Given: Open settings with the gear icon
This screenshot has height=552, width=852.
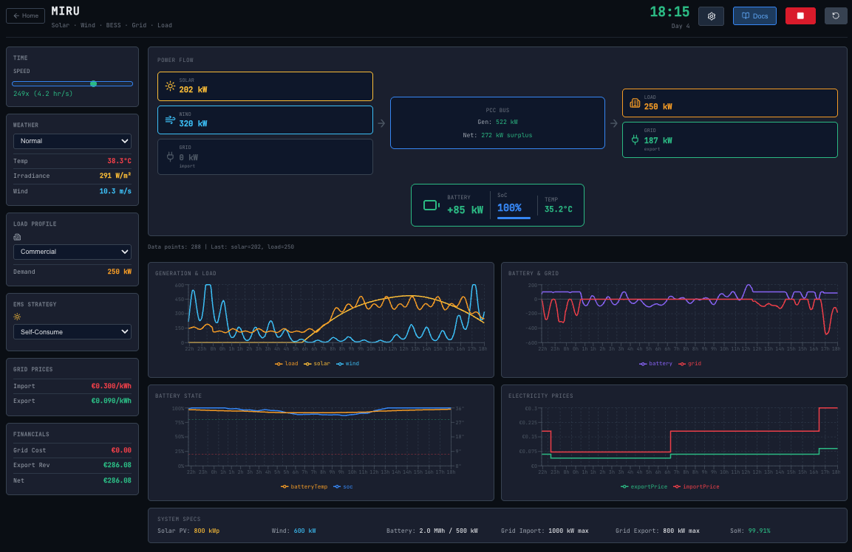Looking at the screenshot, I should pos(711,16).
